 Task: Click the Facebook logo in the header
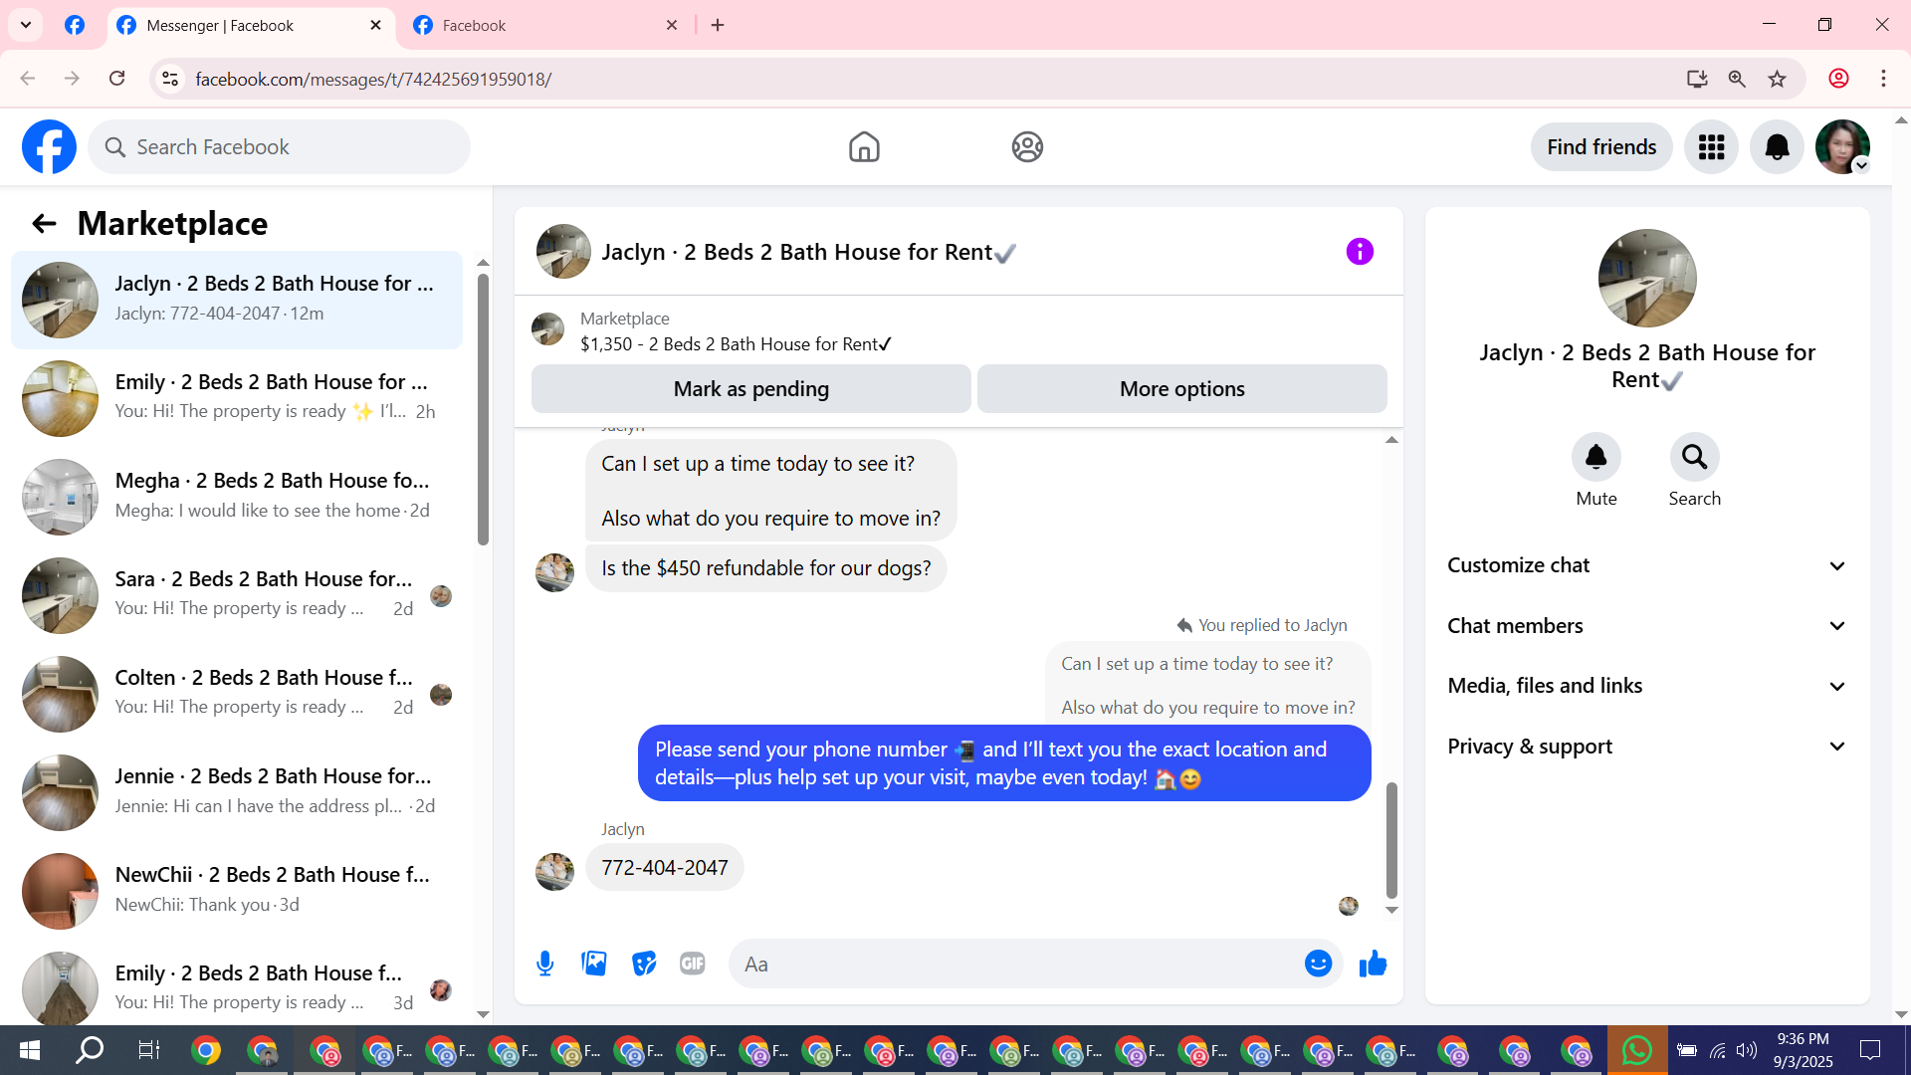(49, 147)
